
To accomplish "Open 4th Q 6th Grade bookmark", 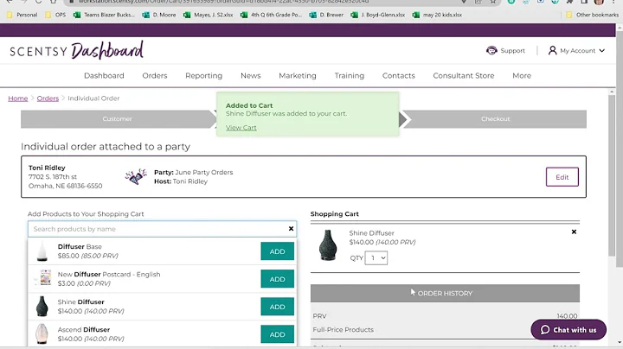I will pos(271,15).
